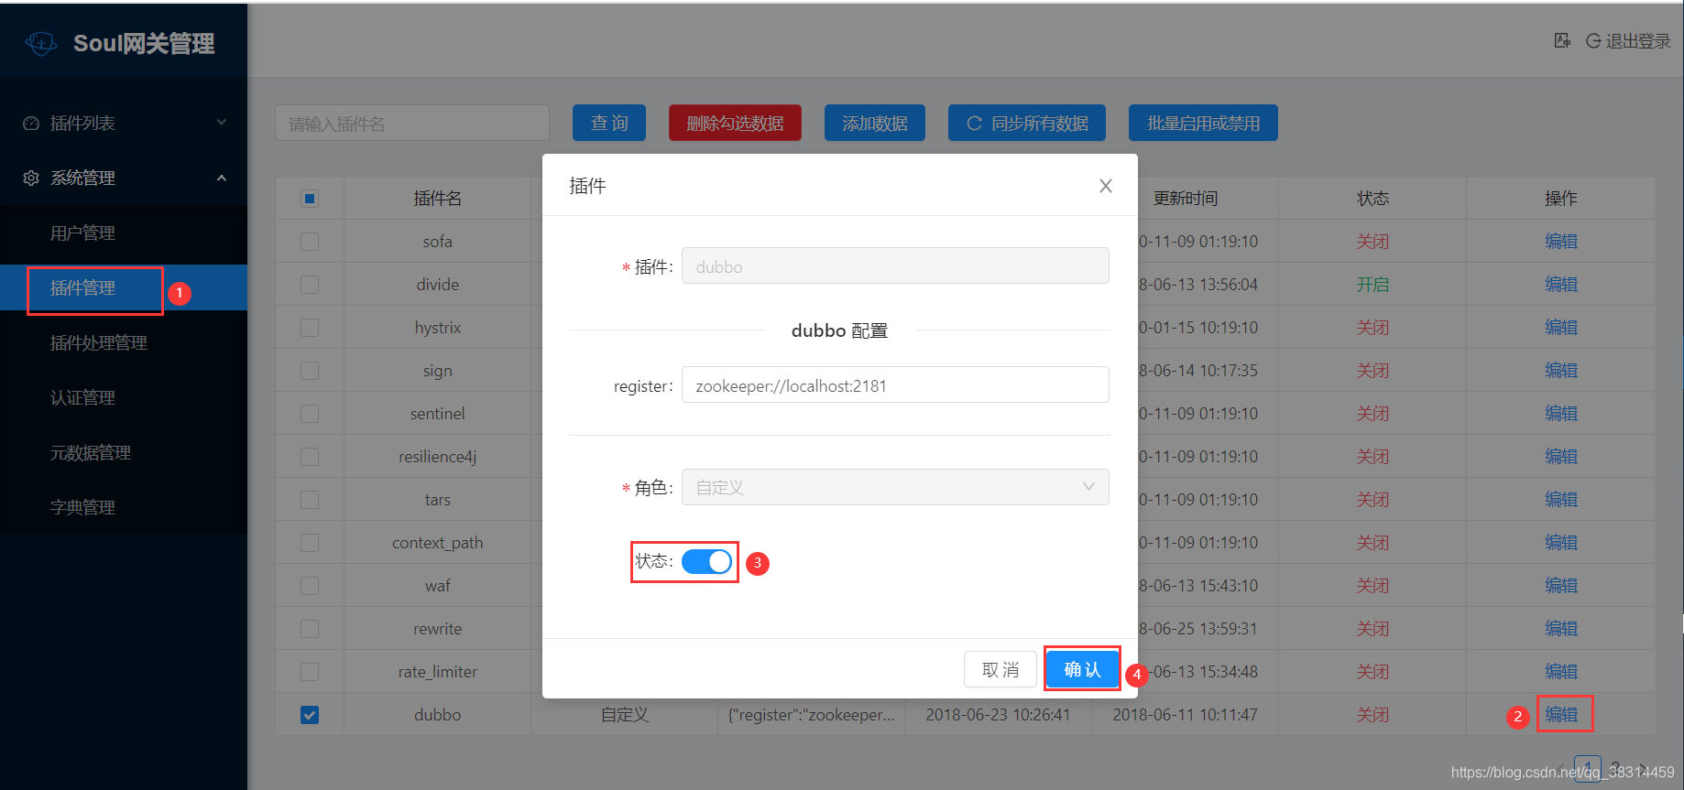Toggle the select-all header checkbox
This screenshot has height=790, width=1684.
[x=310, y=199]
